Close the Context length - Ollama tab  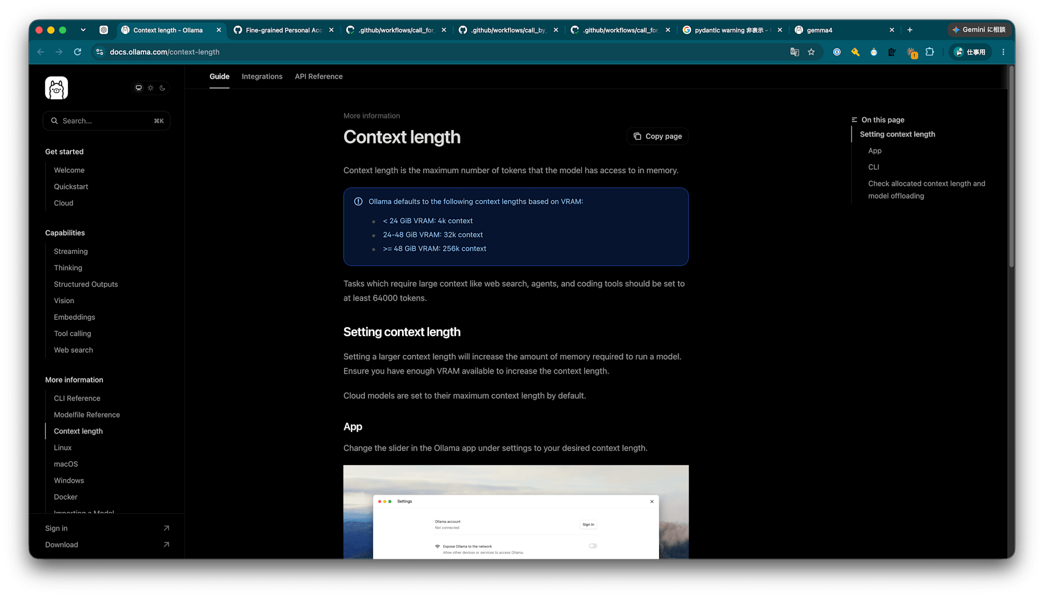(219, 30)
